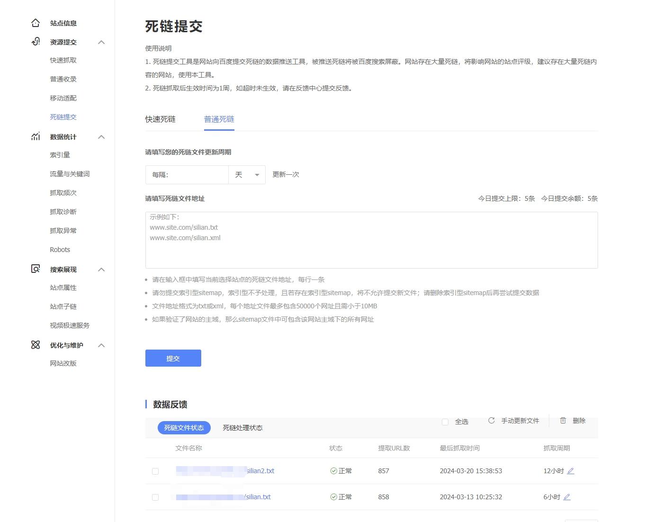This screenshot has width=671, height=522.
Task: Click the timestamp 2024-03-20 15:38:53
Action: coord(471,471)
